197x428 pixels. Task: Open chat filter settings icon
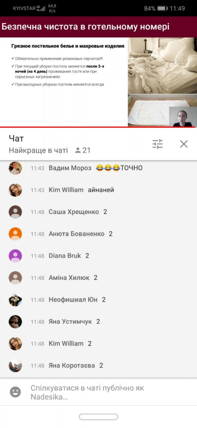point(157,144)
